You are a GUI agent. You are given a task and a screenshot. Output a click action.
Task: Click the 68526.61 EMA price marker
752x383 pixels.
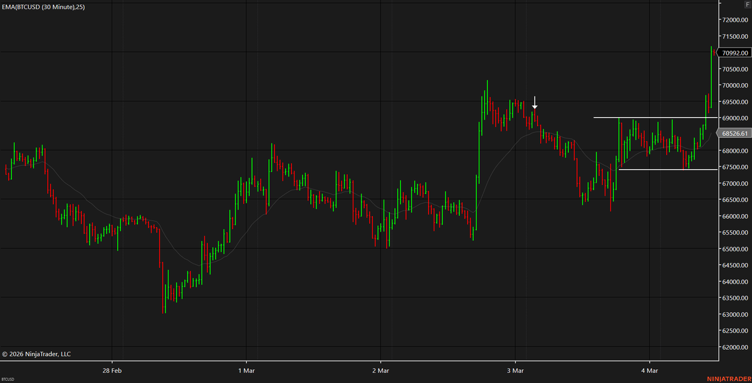tap(736, 133)
